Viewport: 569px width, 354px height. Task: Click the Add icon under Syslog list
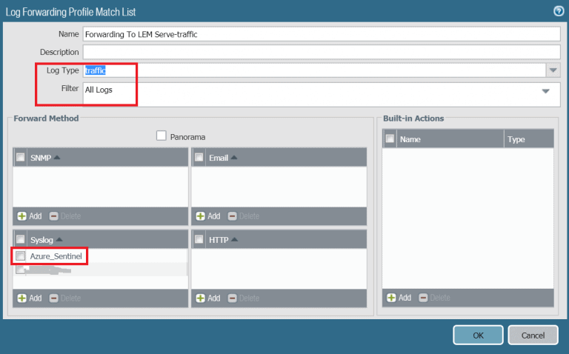tap(21, 298)
